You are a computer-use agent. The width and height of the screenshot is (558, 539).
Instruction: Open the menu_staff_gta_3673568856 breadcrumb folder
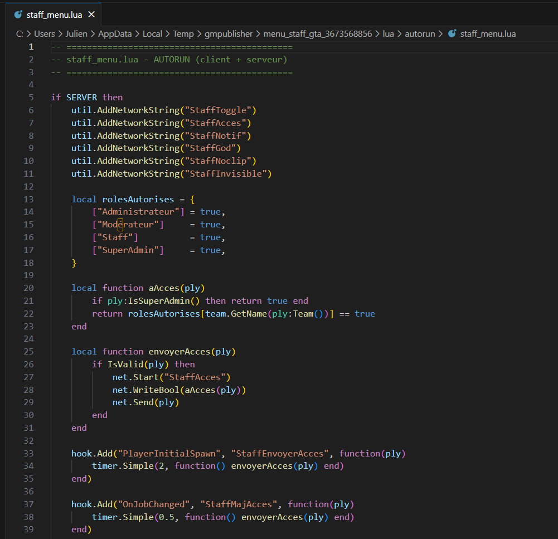318,33
